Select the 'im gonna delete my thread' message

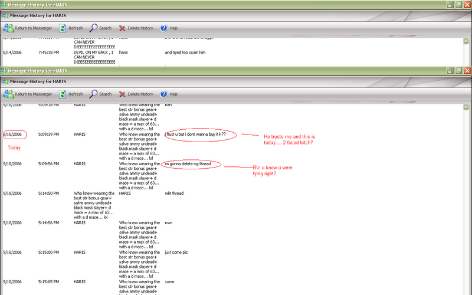(192, 163)
